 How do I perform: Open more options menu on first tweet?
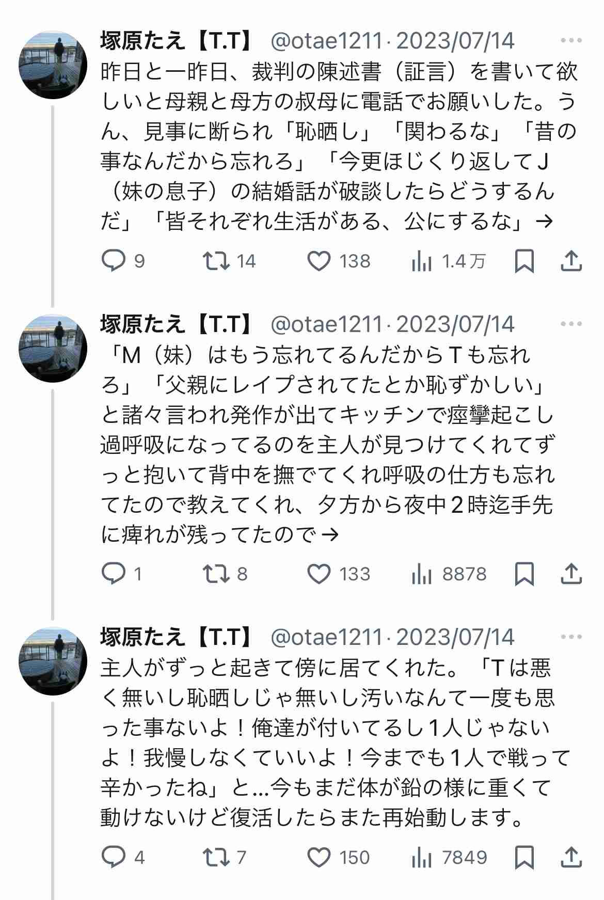pyautogui.click(x=571, y=41)
